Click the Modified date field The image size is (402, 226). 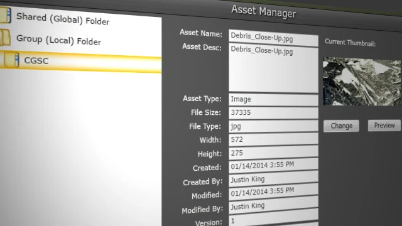tap(273, 192)
